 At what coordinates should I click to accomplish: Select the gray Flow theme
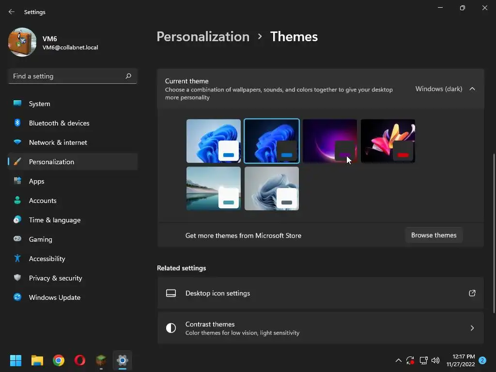click(272, 188)
